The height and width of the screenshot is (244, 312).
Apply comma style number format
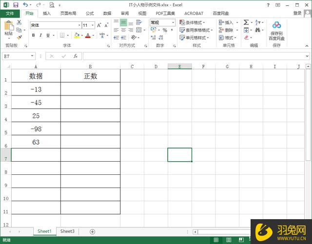click(172, 30)
